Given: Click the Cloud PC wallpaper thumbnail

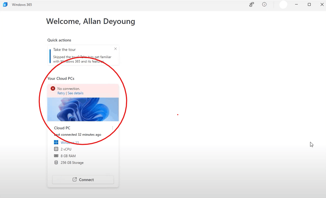Looking at the screenshot, I should click(x=83, y=109).
